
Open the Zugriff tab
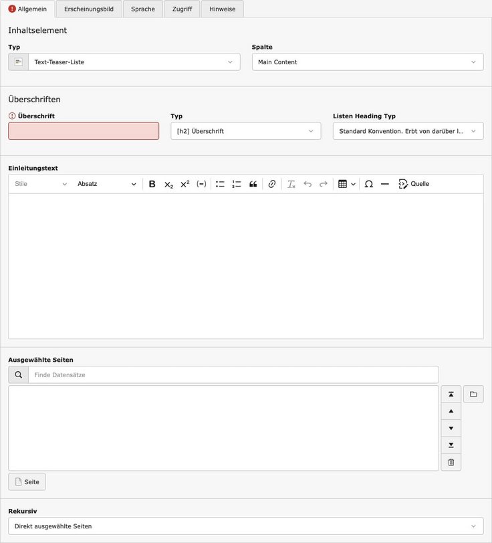182,9
